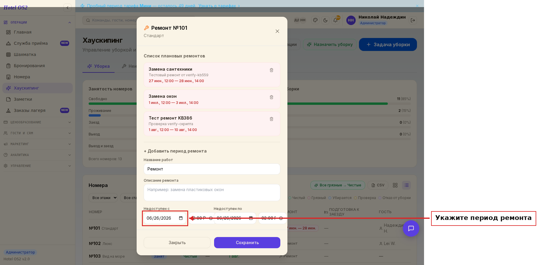
Task: Open Узнать о тарифах link
Action: (219, 6)
